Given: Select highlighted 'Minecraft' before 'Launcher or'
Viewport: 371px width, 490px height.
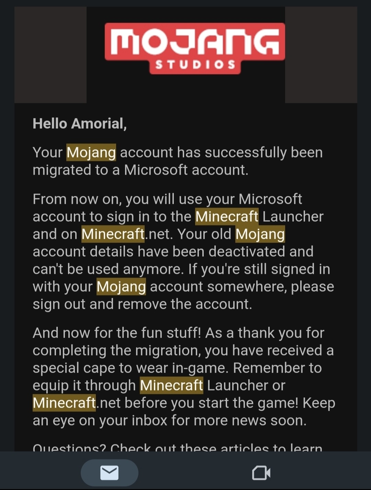Looking at the screenshot, I should coord(171,385).
